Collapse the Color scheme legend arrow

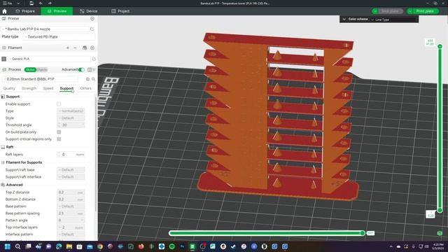[344, 19]
